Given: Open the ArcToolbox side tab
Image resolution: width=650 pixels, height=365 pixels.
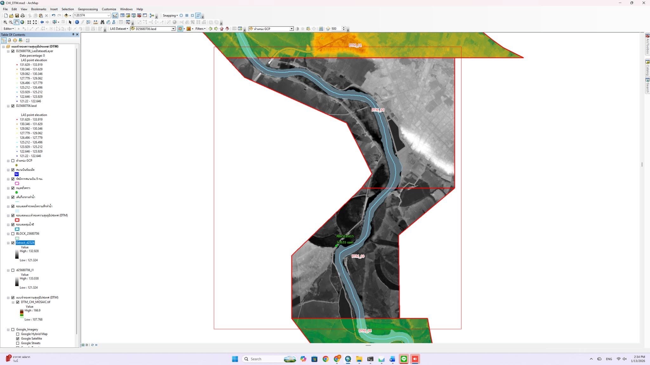Looking at the screenshot, I should point(647,44).
